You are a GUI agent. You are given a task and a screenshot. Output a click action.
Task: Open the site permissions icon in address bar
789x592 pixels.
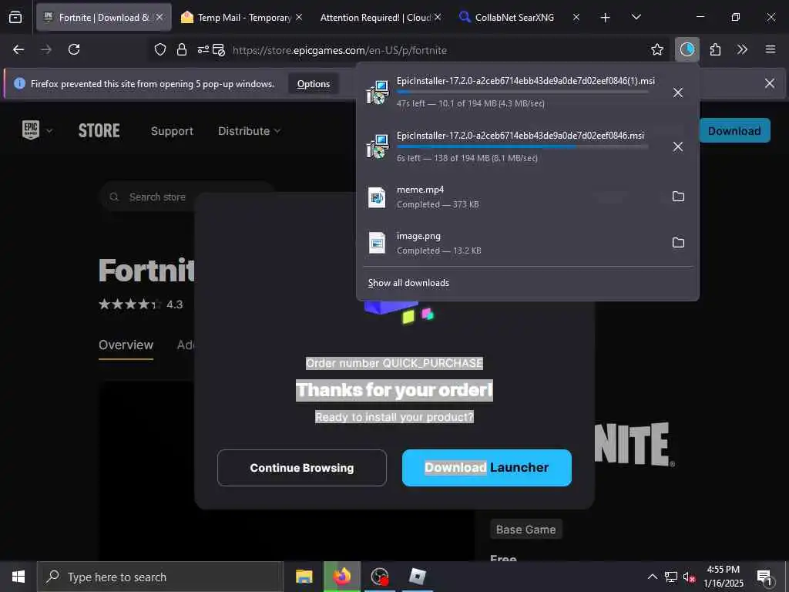click(203, 49)
